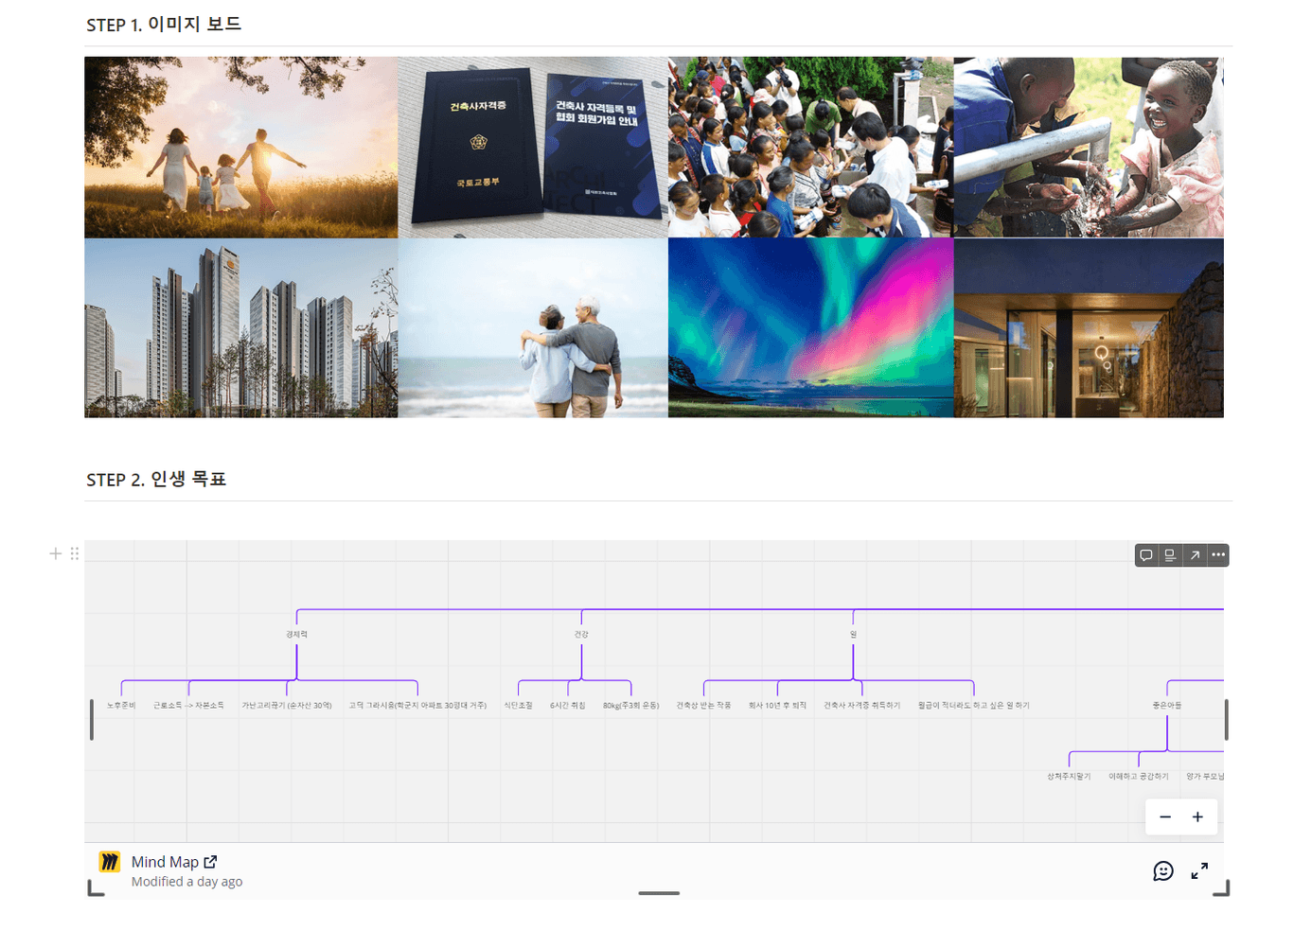Select the 식단조절 node
This screenshot has height=948, width=1312.
pyautogui.click(x=518, y=705)
